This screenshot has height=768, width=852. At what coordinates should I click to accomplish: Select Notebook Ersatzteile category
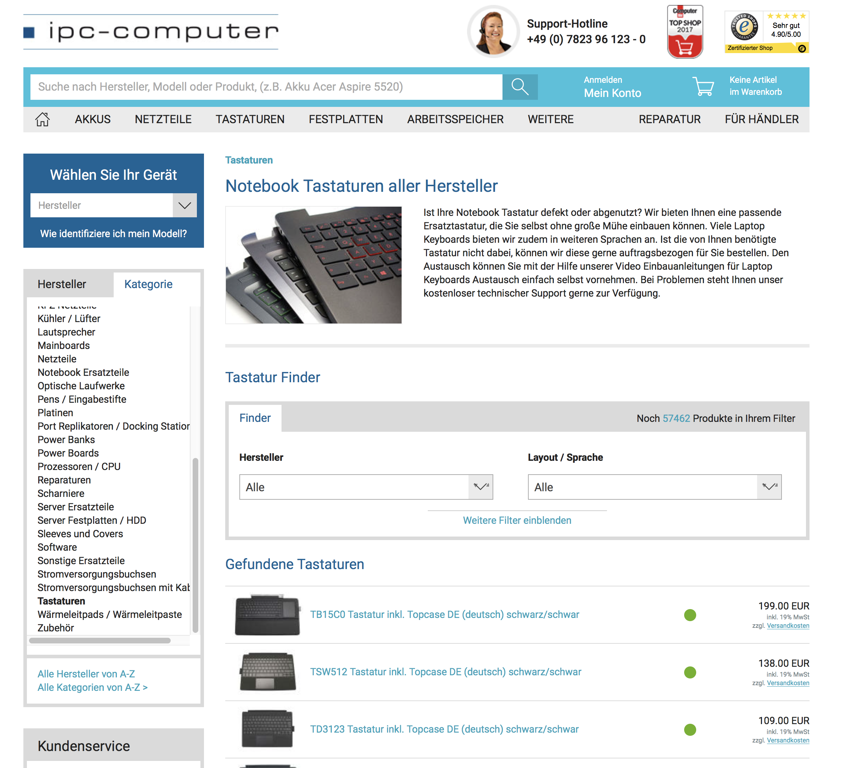pos(83,373)
